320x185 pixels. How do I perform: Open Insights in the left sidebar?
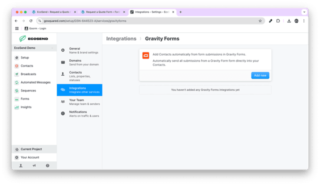click(26, 107)
